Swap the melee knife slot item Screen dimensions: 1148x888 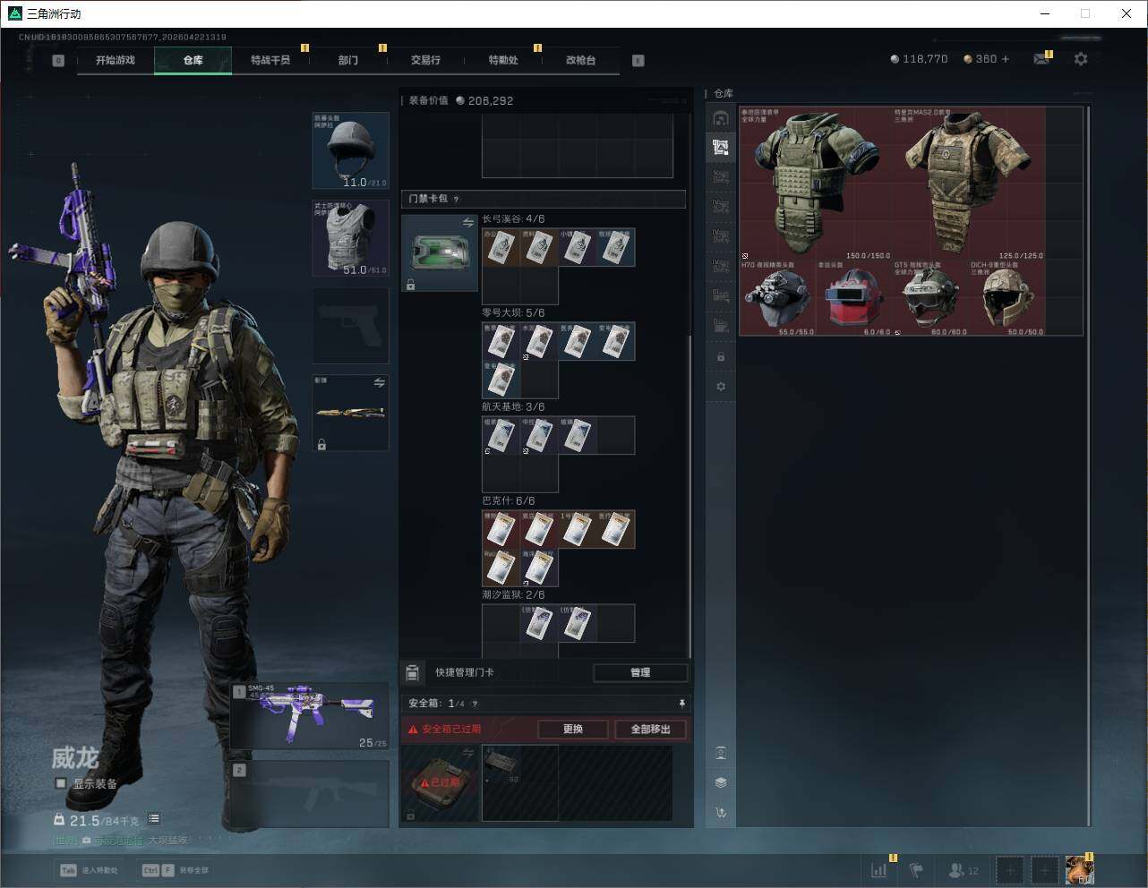click(380, 382)
